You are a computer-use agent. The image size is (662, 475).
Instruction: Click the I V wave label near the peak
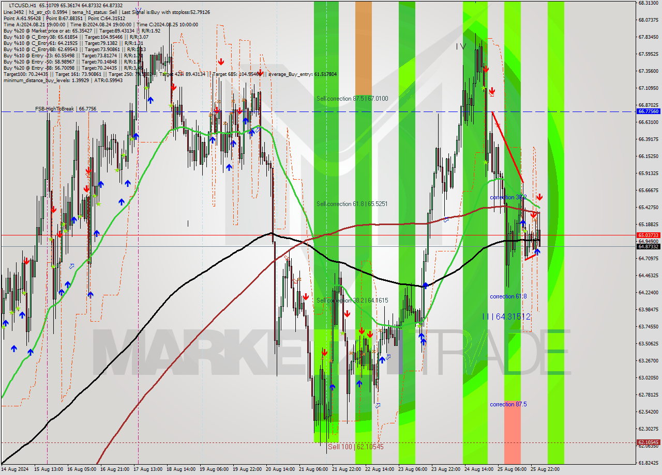461,46
